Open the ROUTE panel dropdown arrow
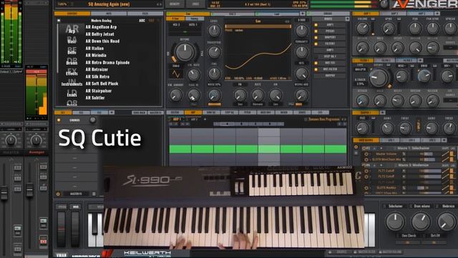The image size is (458, 258). click(x=347, y=19)
